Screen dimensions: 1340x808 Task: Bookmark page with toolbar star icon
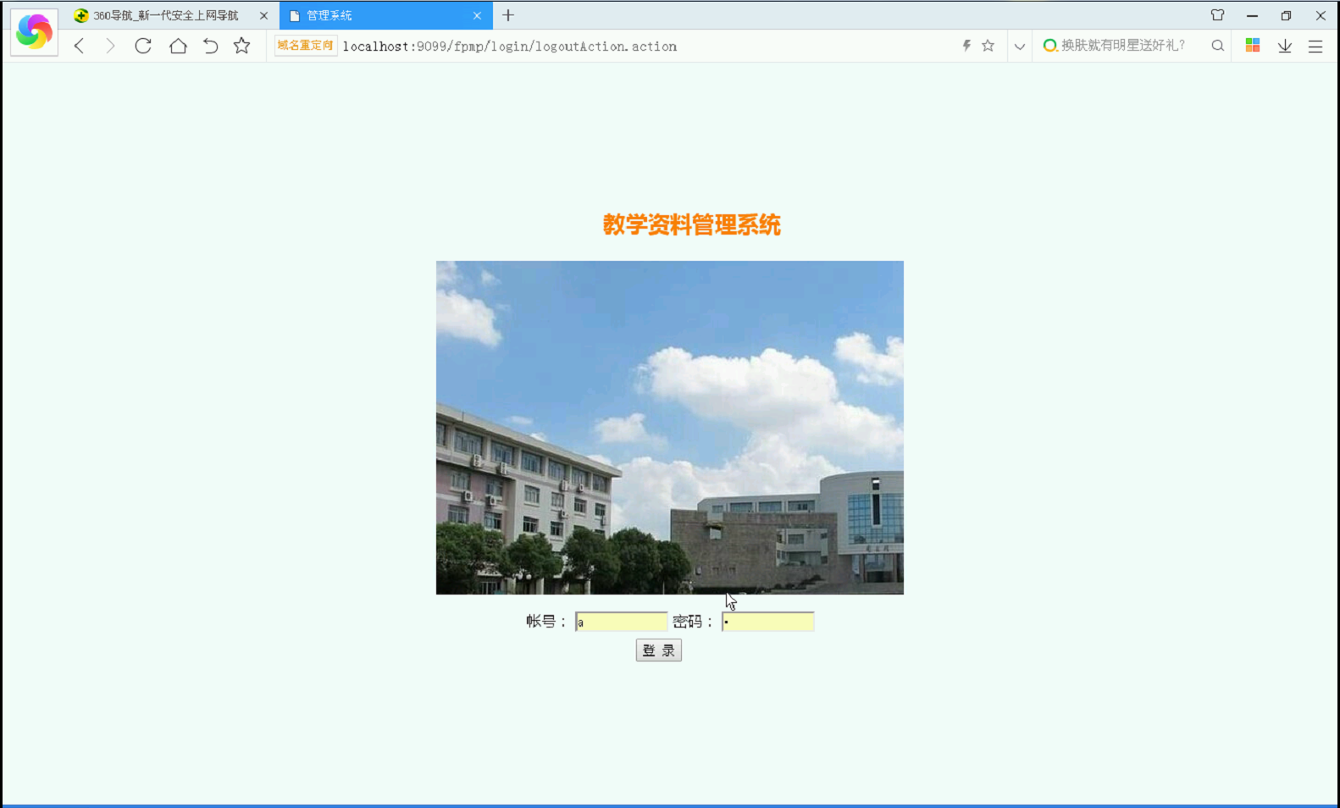pyautogui.click(x=242, y=46)
